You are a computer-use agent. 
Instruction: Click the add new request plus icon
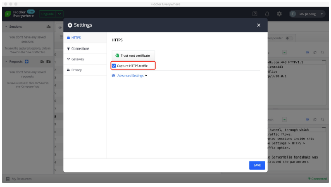pyautogui.click(x=27, y=62)
